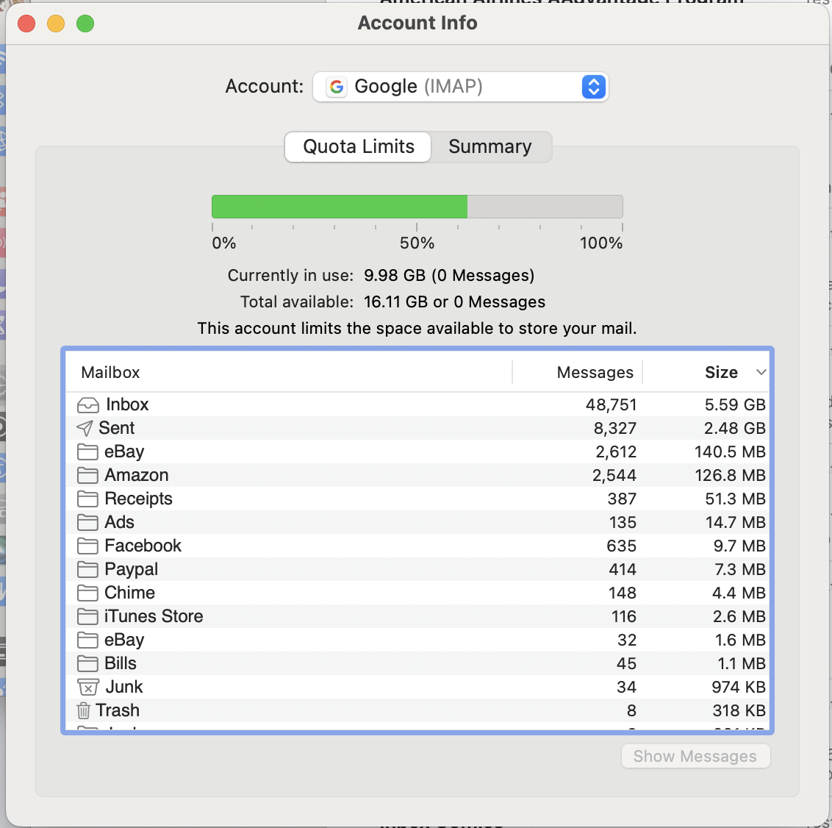
Task: Select the Amazon mailbox name
Action: (137, 475)
